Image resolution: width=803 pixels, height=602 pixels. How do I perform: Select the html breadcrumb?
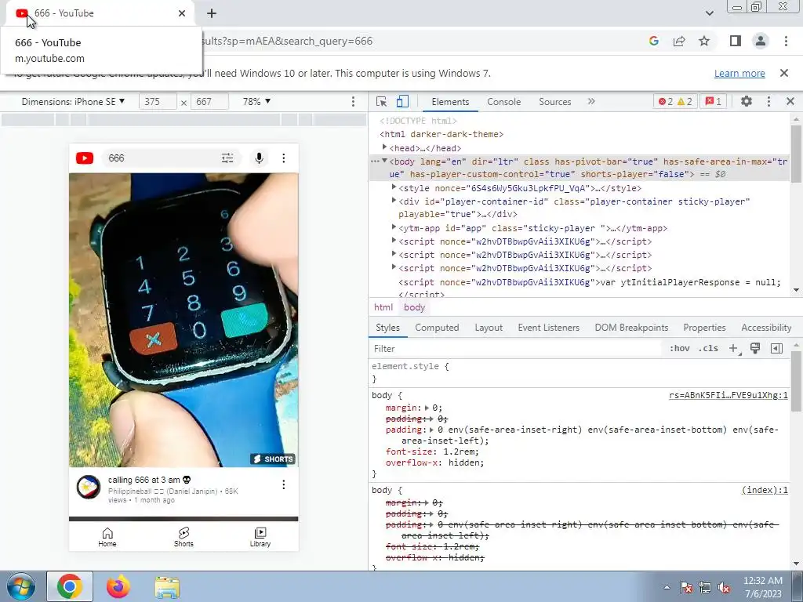coord(383,307)
